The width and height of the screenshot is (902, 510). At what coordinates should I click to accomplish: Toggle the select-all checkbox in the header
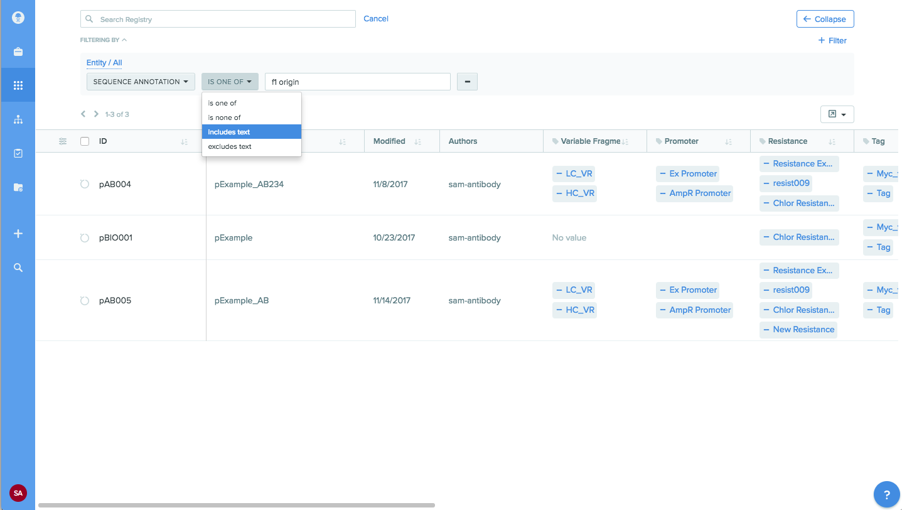pyautogui.click(x=85, y=141)
